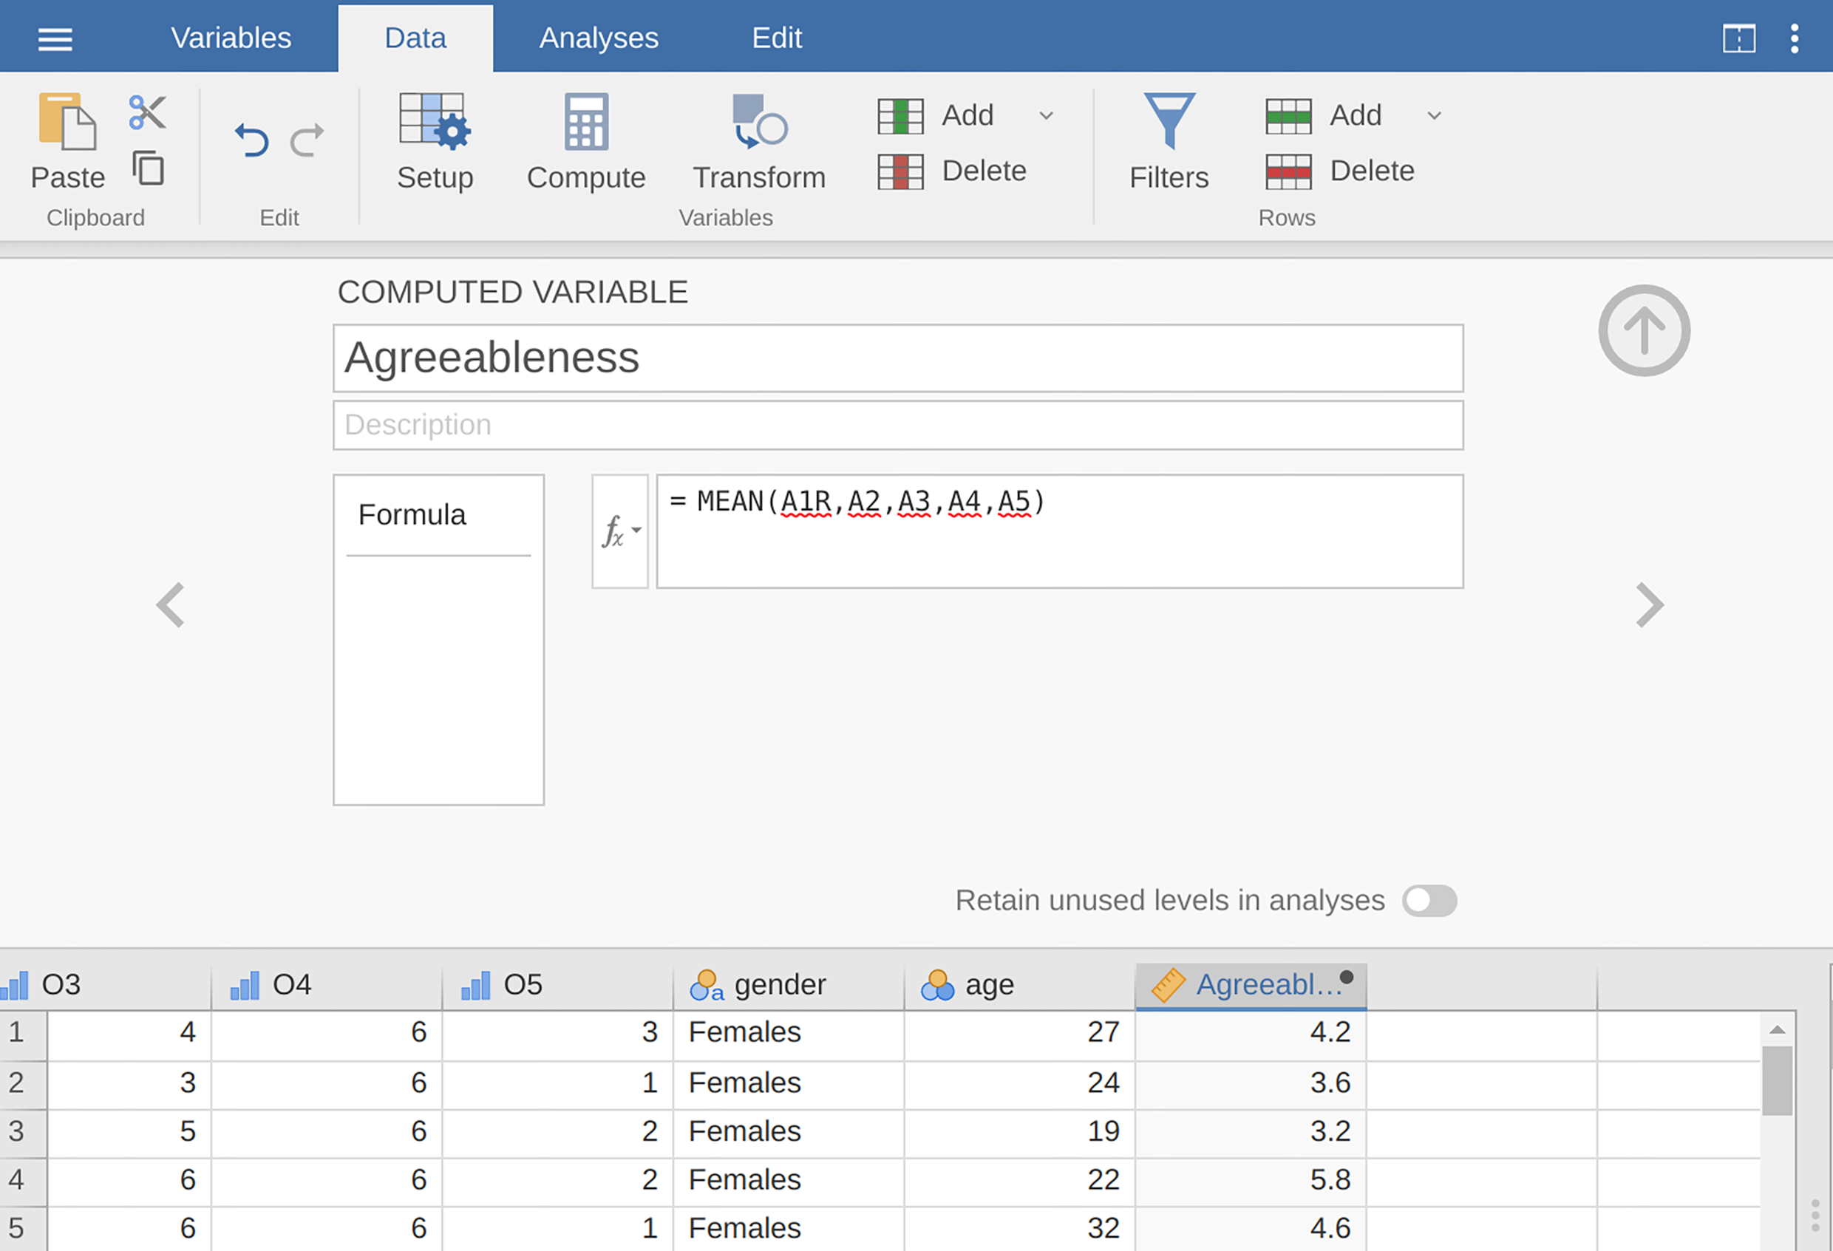Toggle Retain unused levels in analyses
Viewport: 1833px width, 1251px height.
point(1429,901)
